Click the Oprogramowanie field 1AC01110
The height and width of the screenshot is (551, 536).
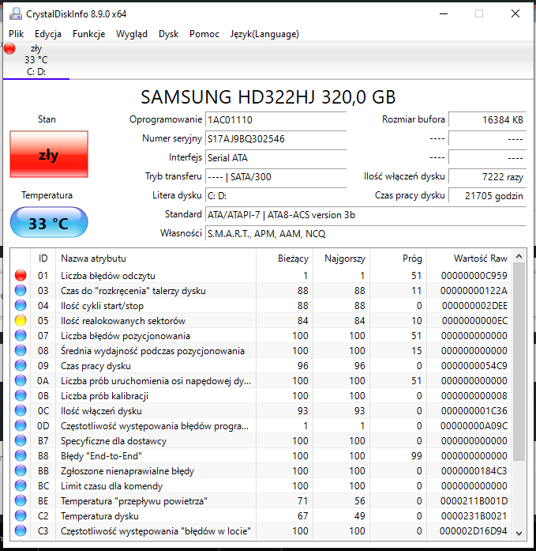[275, 119]
